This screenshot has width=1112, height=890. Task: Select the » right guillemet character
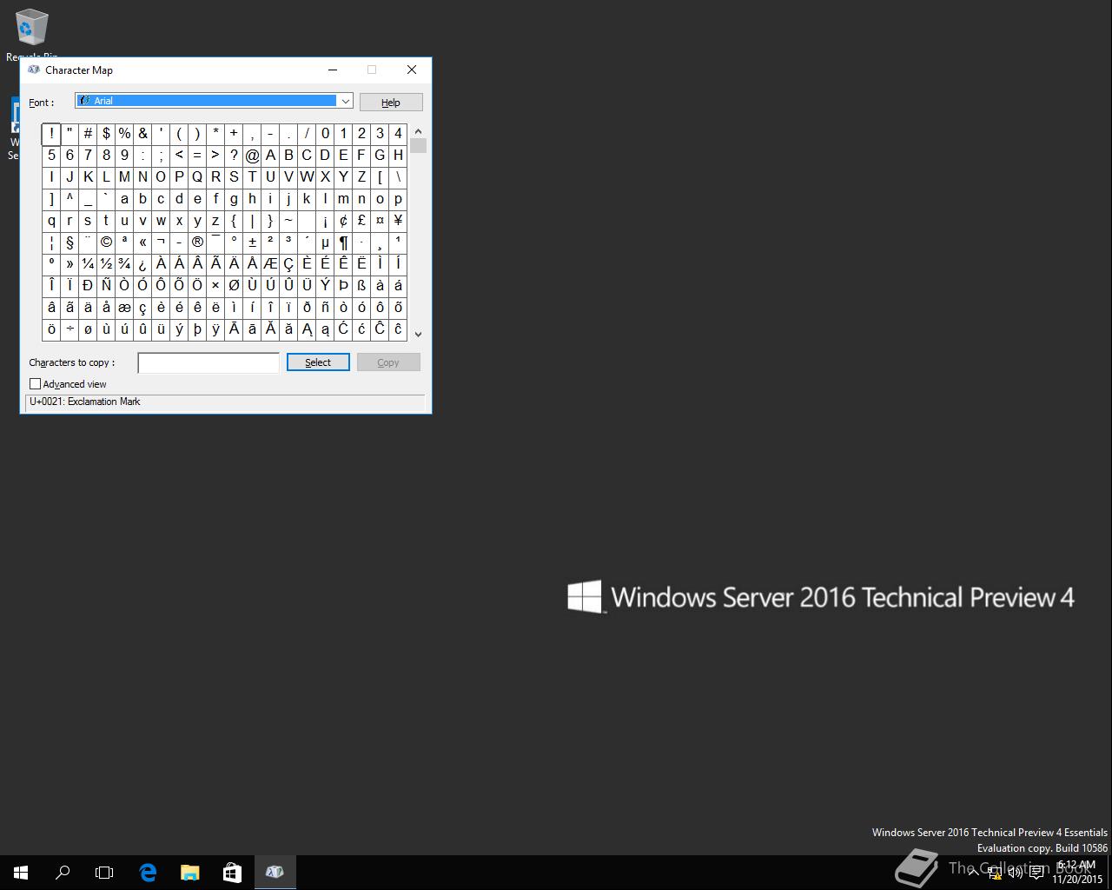tap(69, 263)
